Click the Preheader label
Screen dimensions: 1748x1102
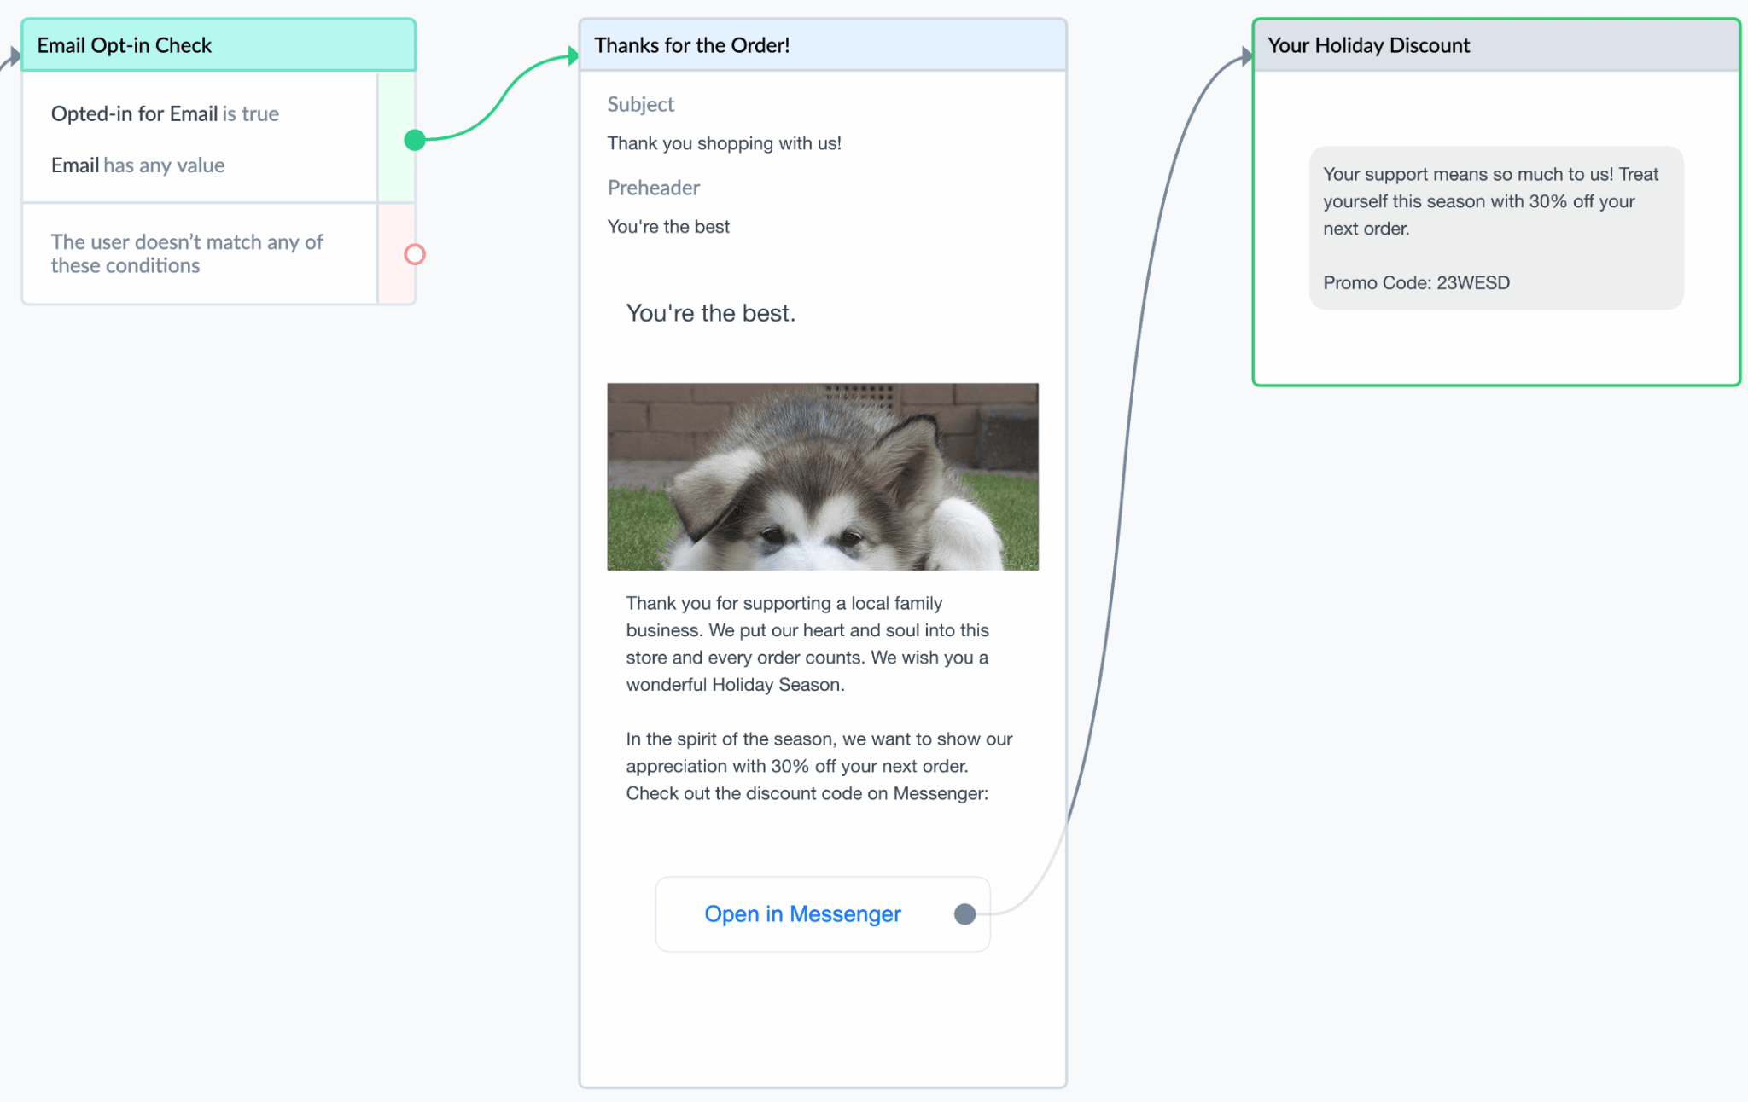pyautogui.click(x=653, y=188)
